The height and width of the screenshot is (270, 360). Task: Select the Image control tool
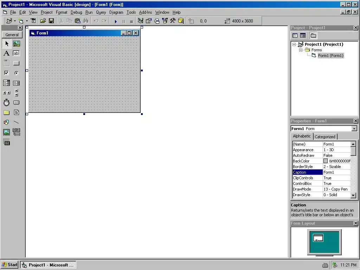point(7,132)
